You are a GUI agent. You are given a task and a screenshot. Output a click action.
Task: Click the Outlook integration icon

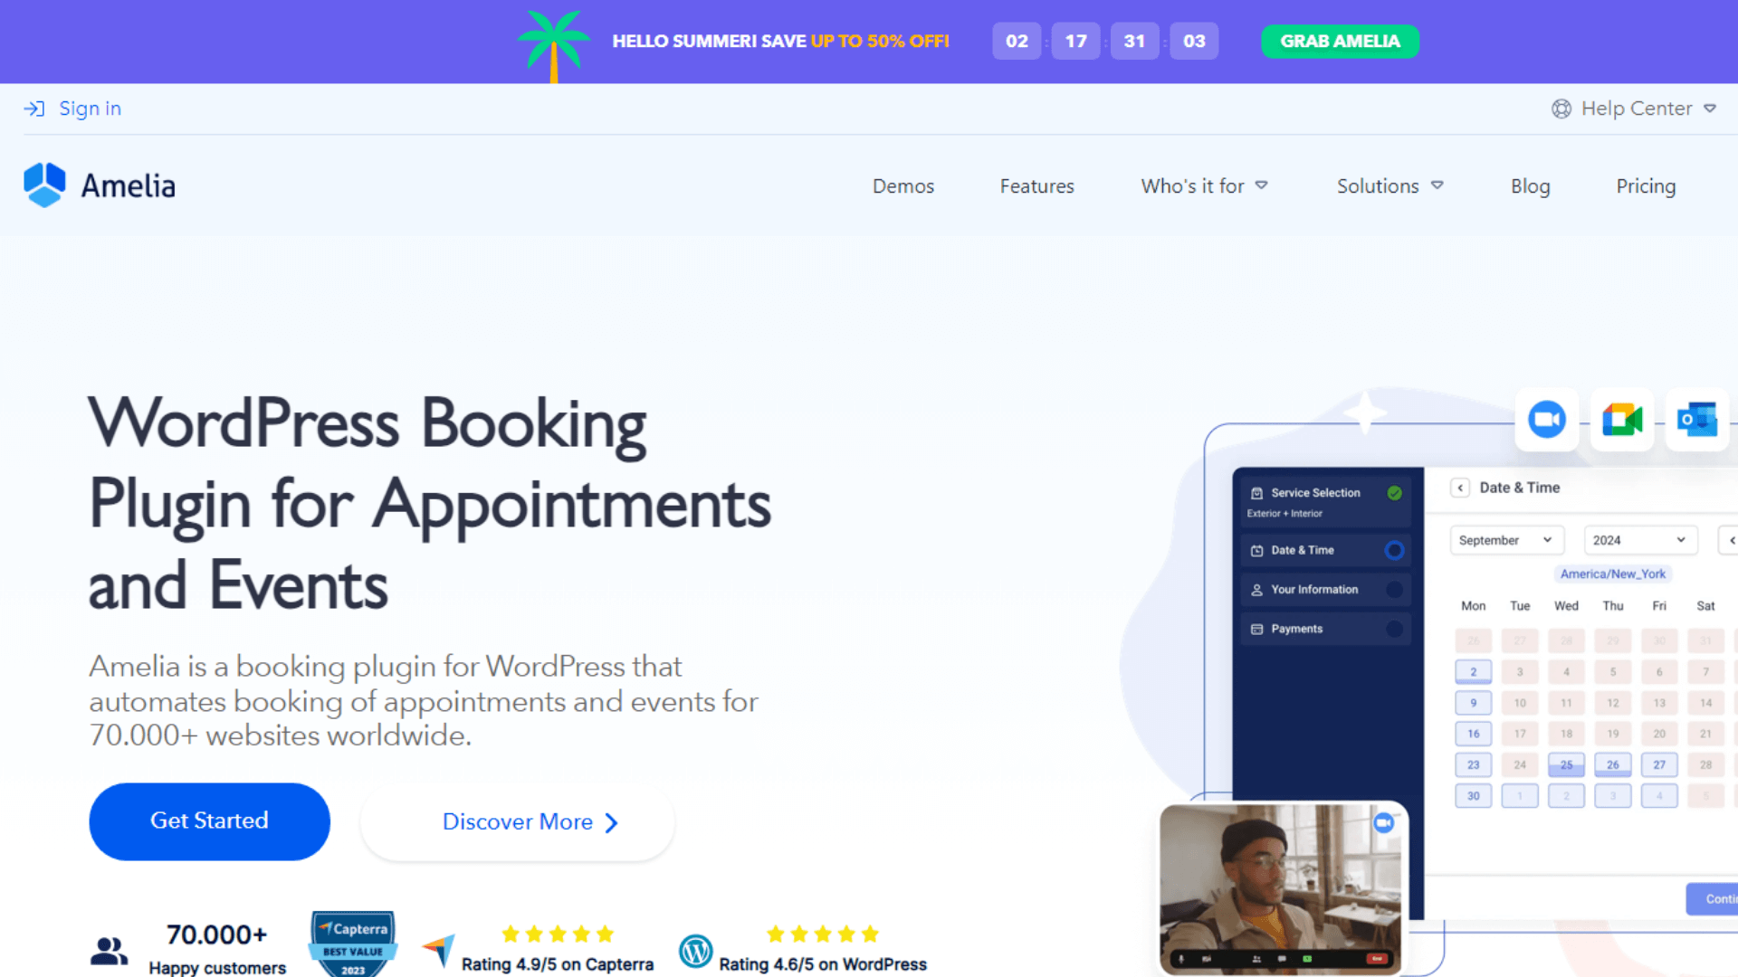coord(1697,420)
